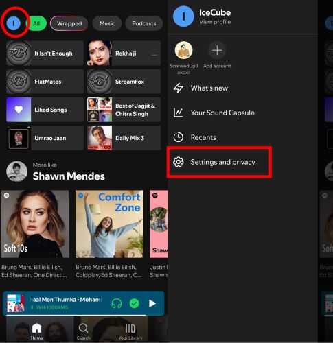The height and width of the screenshot is (343, 333).
Task: Open the now playing album art
Action: point(16,303)
